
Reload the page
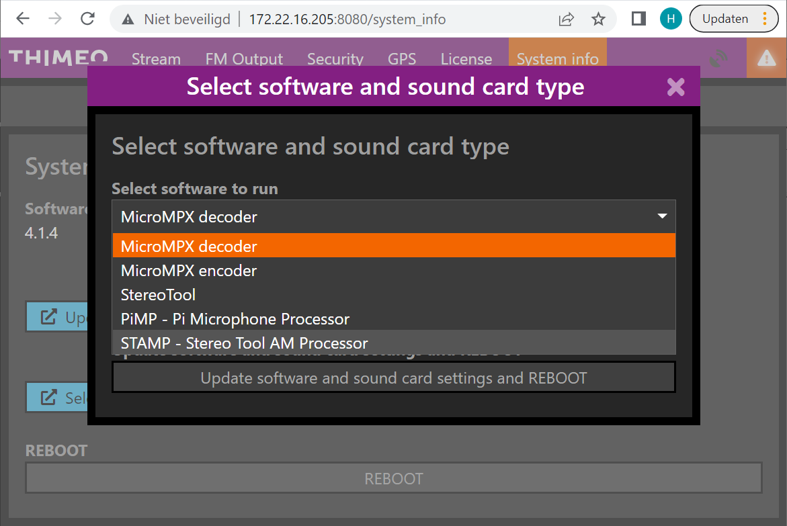tap(88, 19)
